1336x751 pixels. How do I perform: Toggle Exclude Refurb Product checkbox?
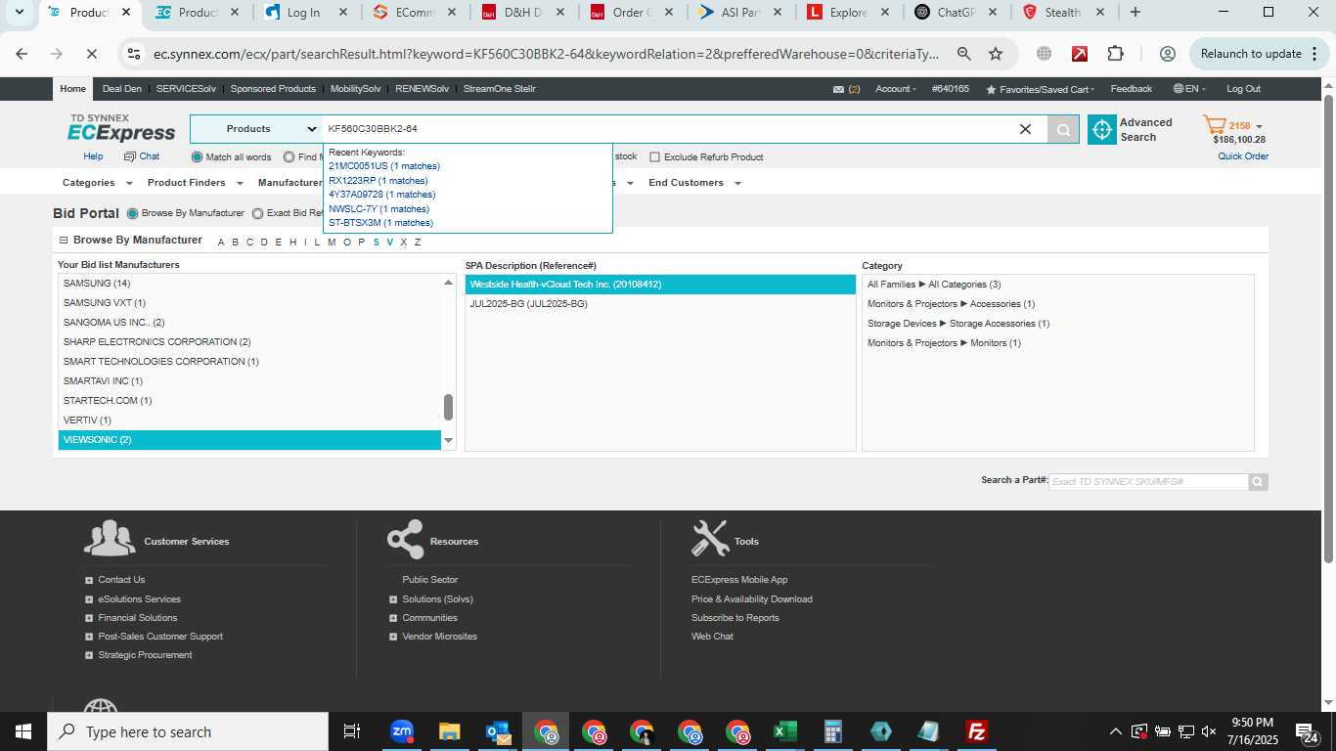(655, 157)
